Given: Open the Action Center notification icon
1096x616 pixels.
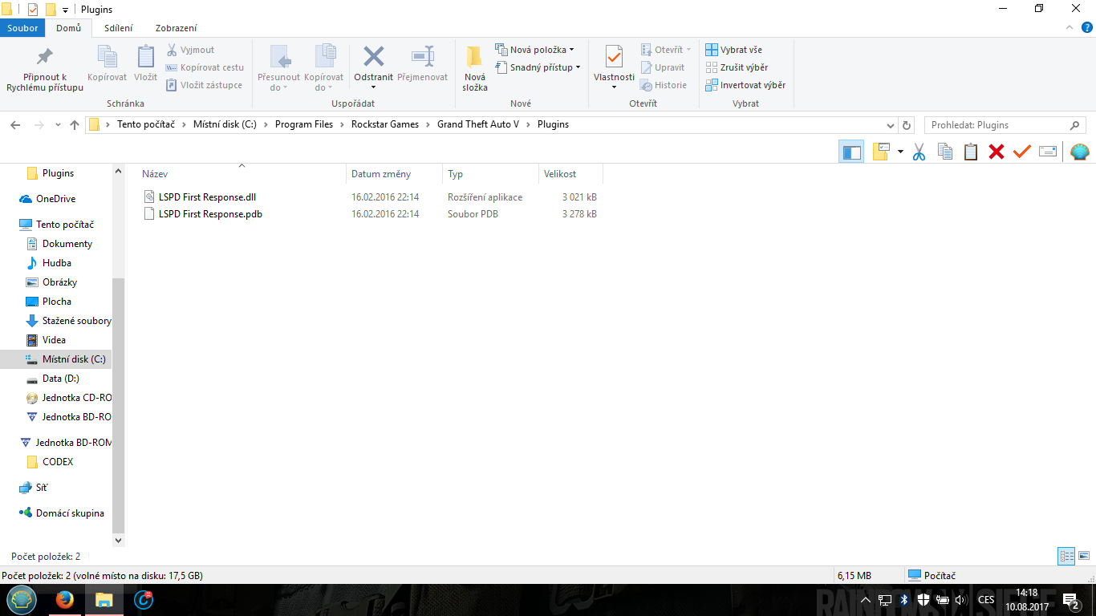Looking at the screenshot, I should pos(1070,600).
